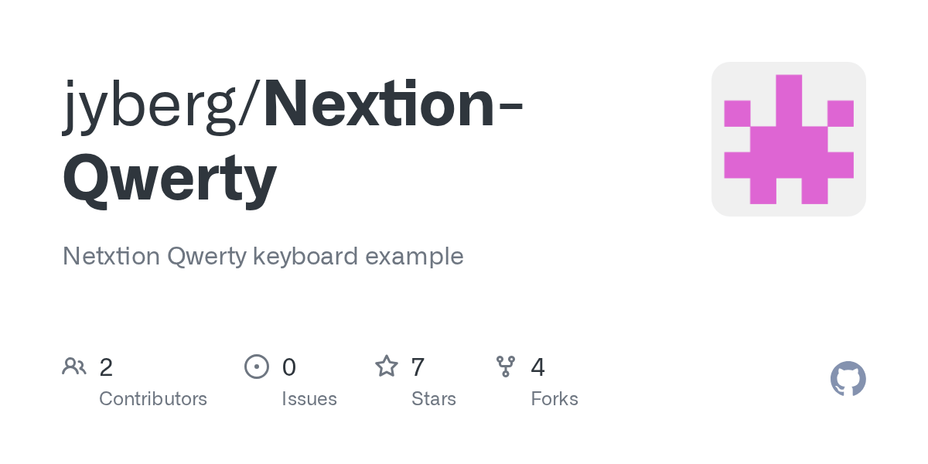This screenshot has height=464, width=928.
Task: Open the Issues label
Action: point(309,399)
